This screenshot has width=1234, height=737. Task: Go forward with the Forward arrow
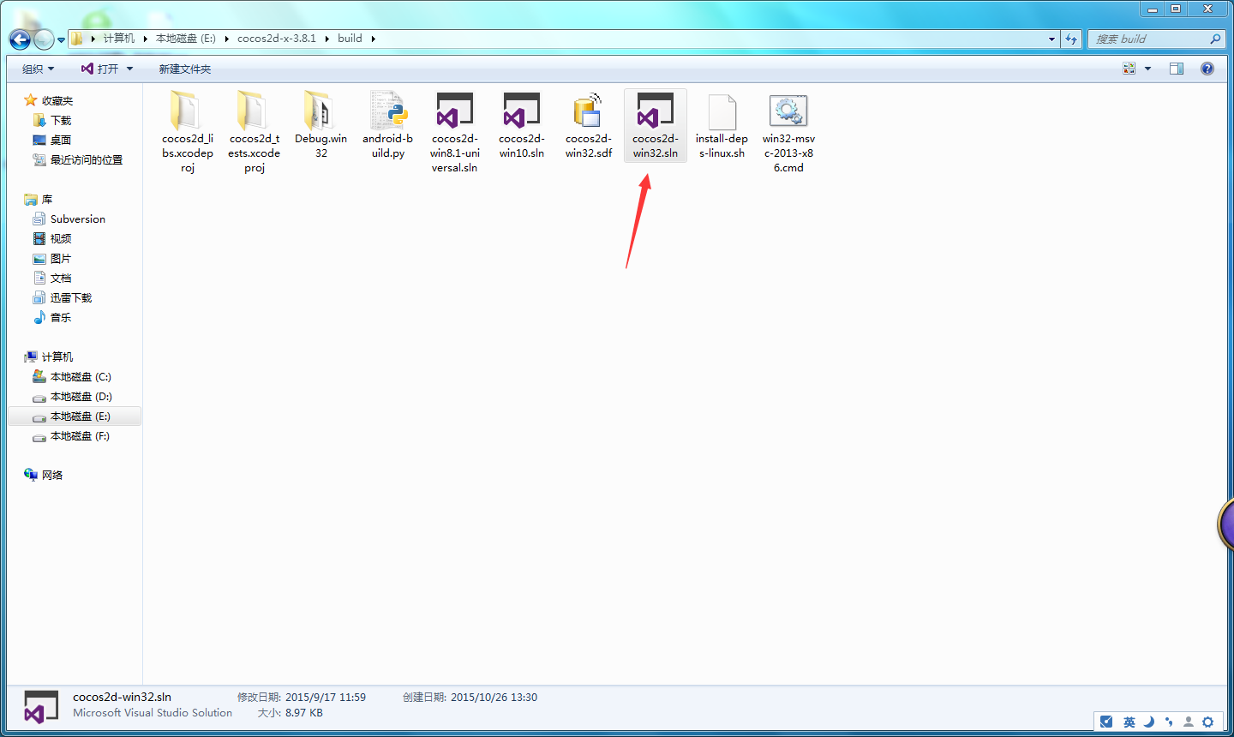coord(44,39)
